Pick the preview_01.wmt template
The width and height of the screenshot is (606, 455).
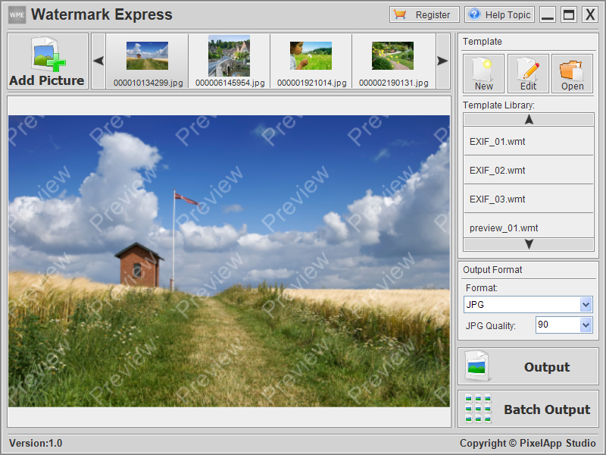(x=528, y=227)
